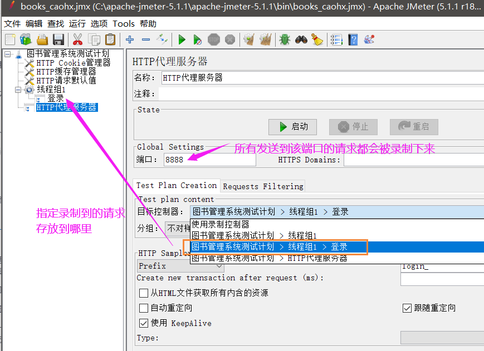
Task: Click the HTTPS Domains input field
Action: 414,160
